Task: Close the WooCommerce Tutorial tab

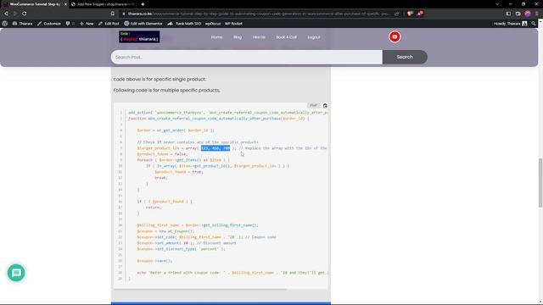Action: click(65, 4)
